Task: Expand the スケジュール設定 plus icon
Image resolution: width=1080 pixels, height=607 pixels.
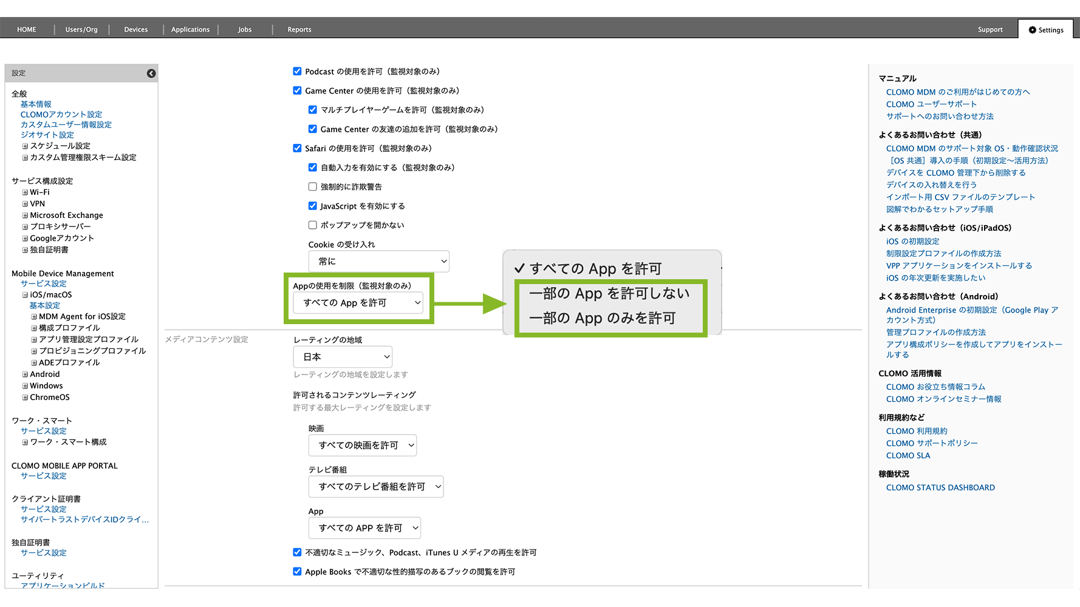Action: 25,146
